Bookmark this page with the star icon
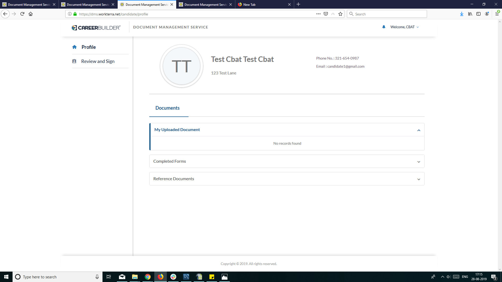Image resolution: width=502 pixels, height=282 pixels. 340,14
